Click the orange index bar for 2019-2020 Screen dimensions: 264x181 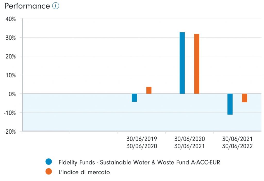click(149, 90)
